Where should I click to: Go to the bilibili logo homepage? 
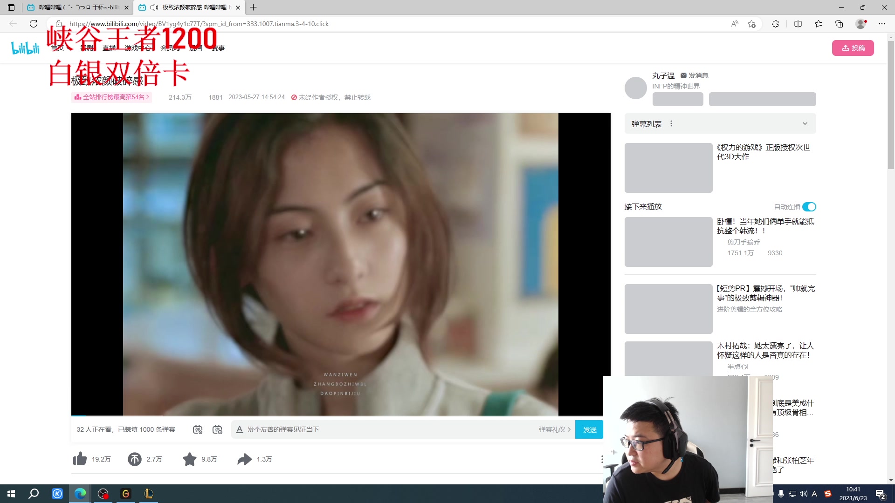(x=26, y=48)
